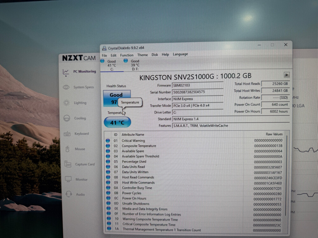The image size is (318, 238).
Task: Select the Controller Busy Time row
Action: pyautogui.click(x=194, y=188)
